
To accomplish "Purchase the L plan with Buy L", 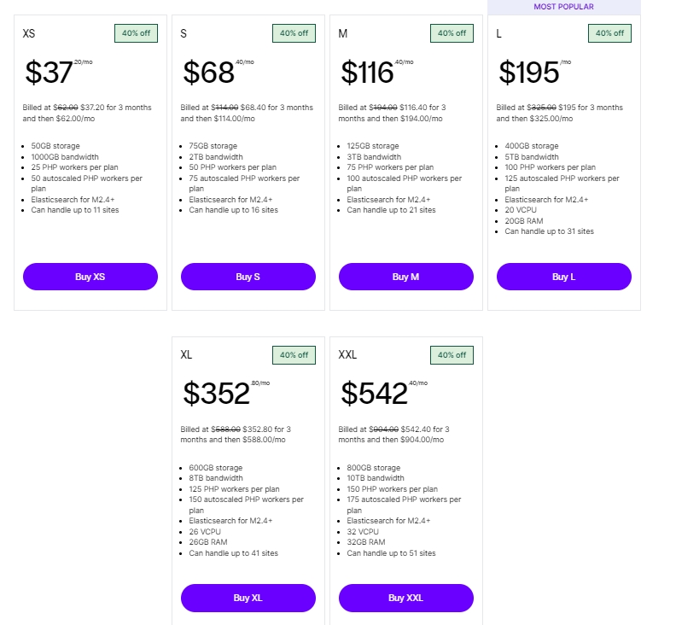I will point(563,277).
